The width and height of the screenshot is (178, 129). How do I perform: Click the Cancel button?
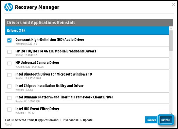[151, 120]
